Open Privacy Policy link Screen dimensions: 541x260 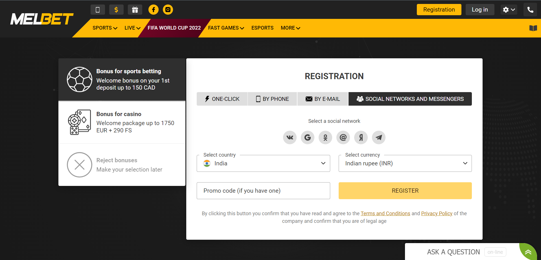point(437,214)
